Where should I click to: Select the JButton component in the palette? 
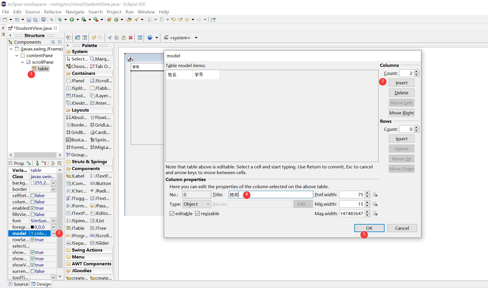101,183
